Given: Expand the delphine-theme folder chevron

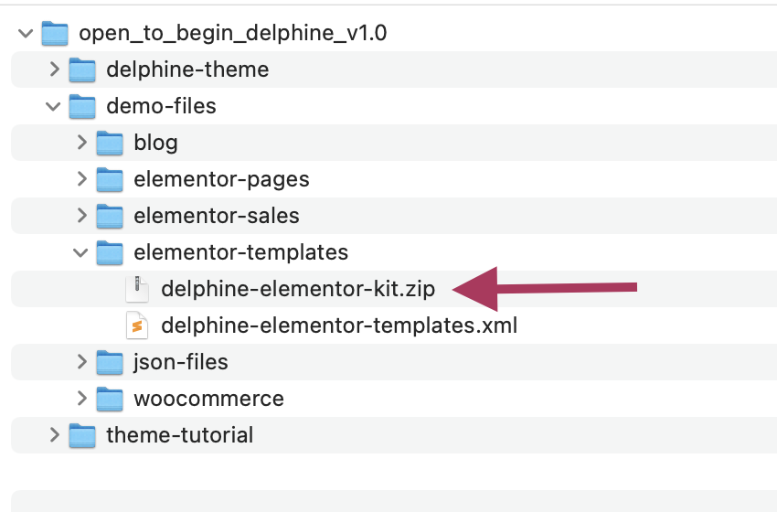Looking at the screenshot, I should click(54, 69).
